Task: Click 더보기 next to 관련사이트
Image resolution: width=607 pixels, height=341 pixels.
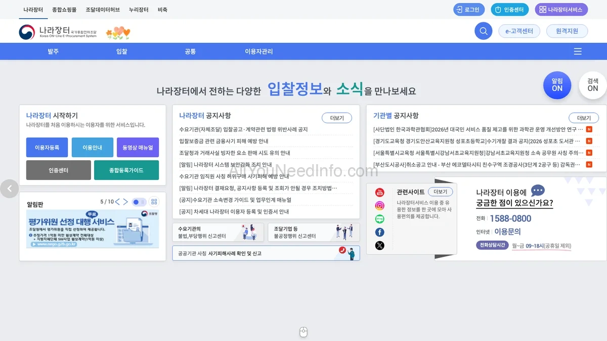Action: (440, 192)
